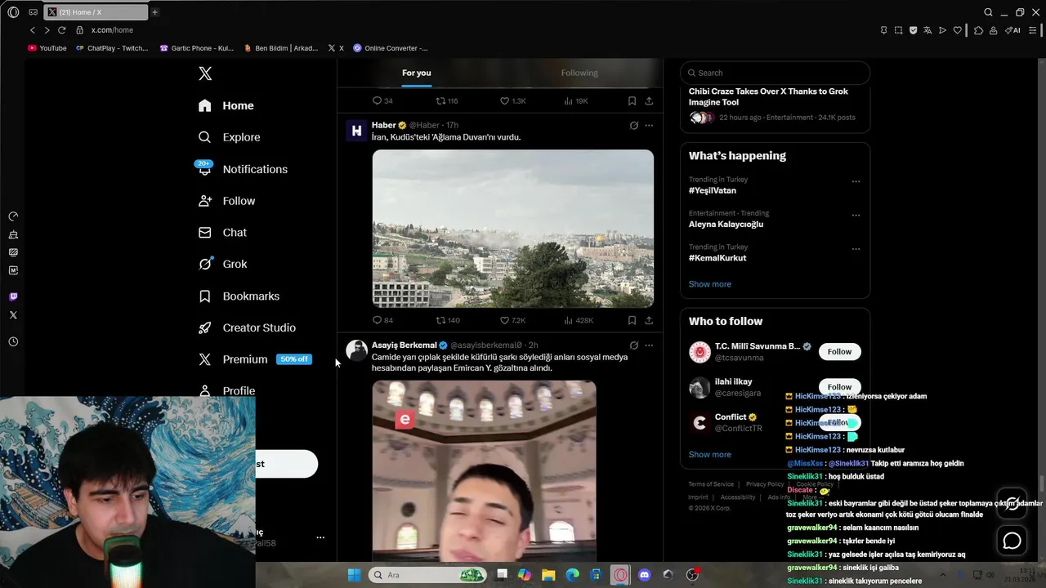1046x588 pixels.
Task: Click the x.com/home address bar
Action: pos(112,30)
